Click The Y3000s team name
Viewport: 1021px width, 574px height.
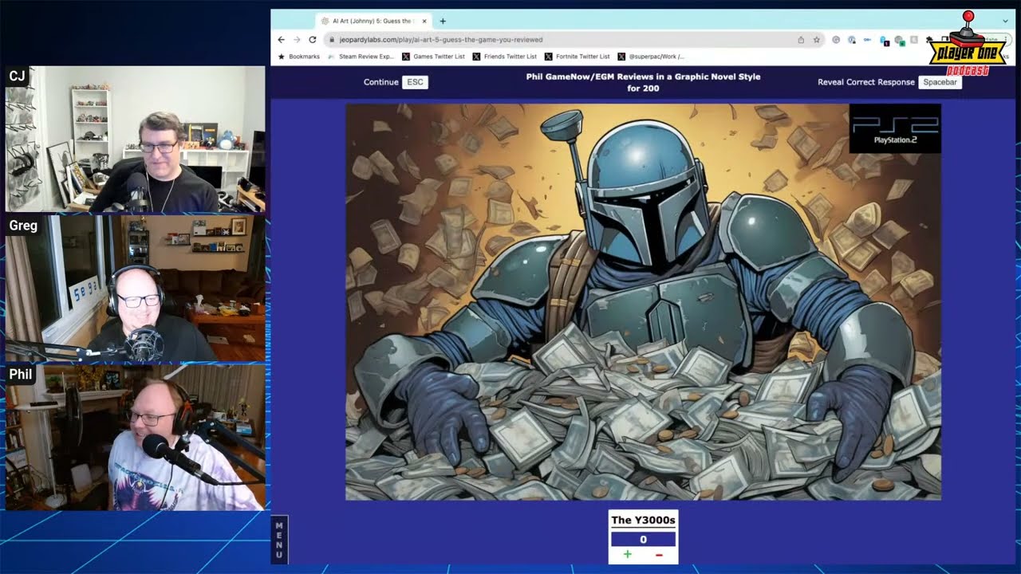(x=643, y=520)
